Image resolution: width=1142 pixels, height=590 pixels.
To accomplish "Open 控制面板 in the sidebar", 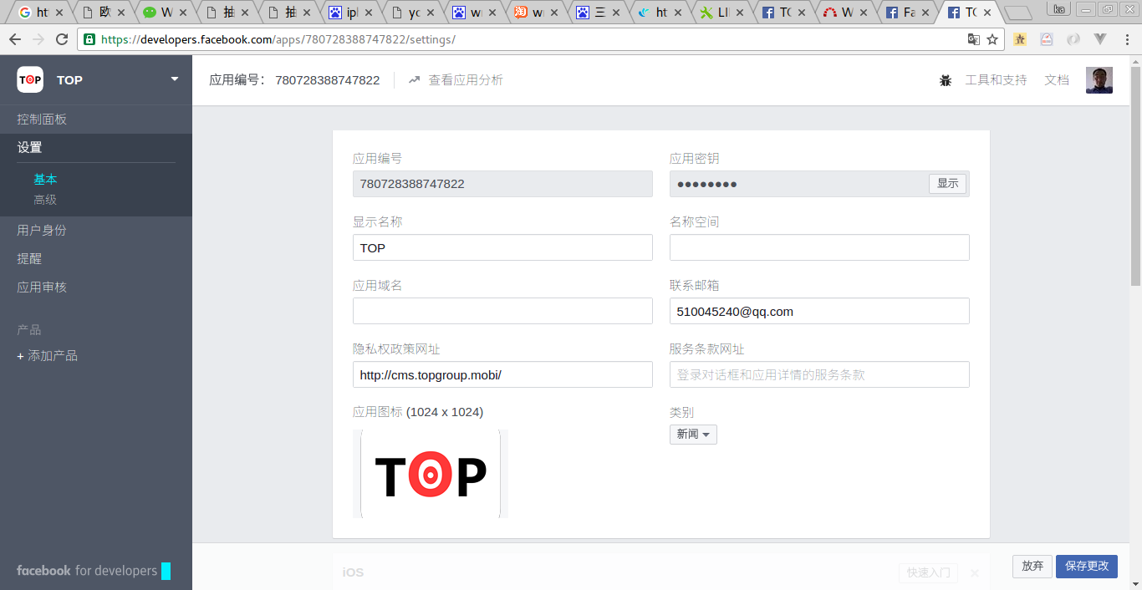I will pyautogui.click(x=41, y=118).
